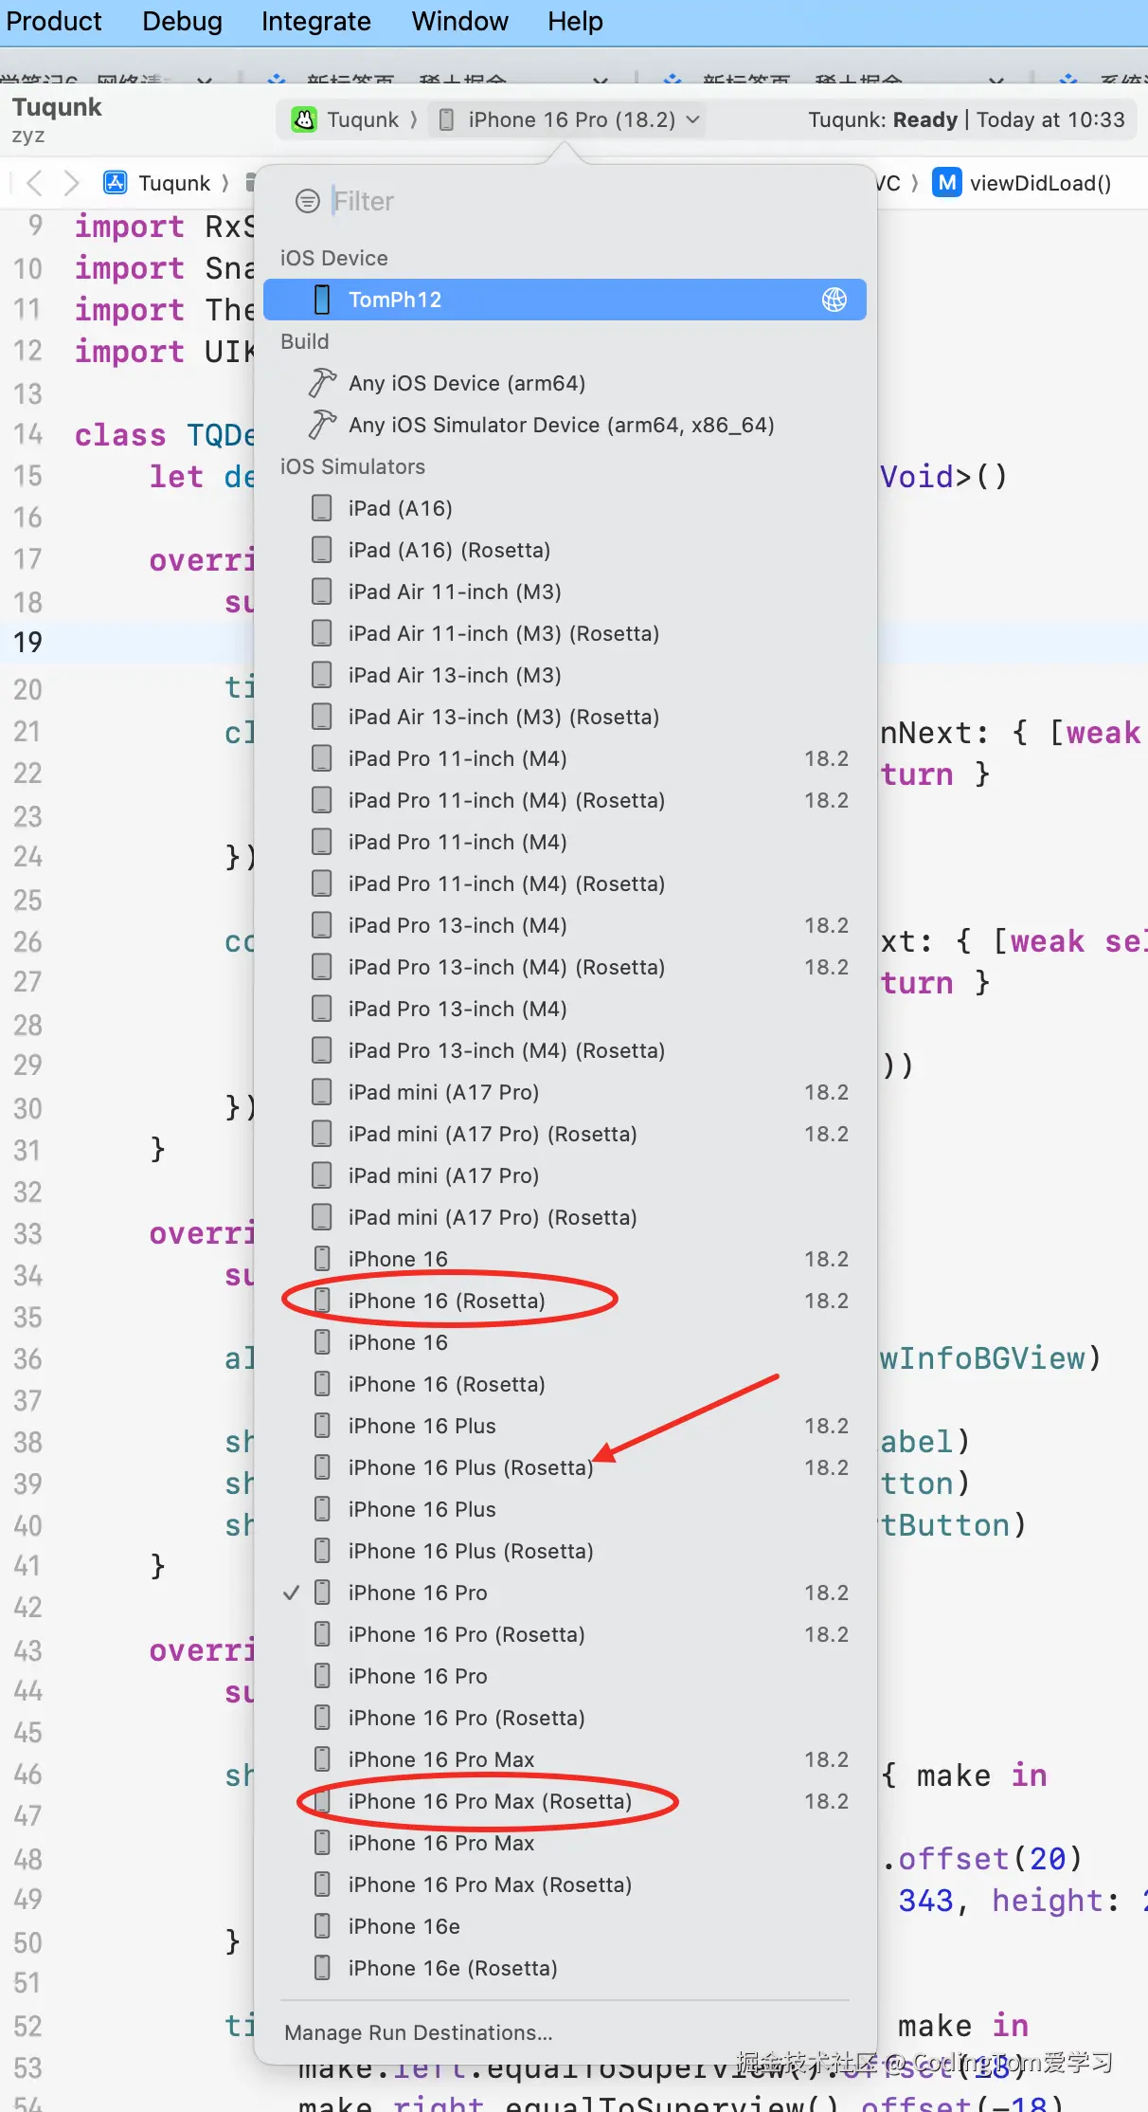Click the TomPh12 phone device icon
The width and height of the screenshot is (1148, 2112).
(322, 300)
